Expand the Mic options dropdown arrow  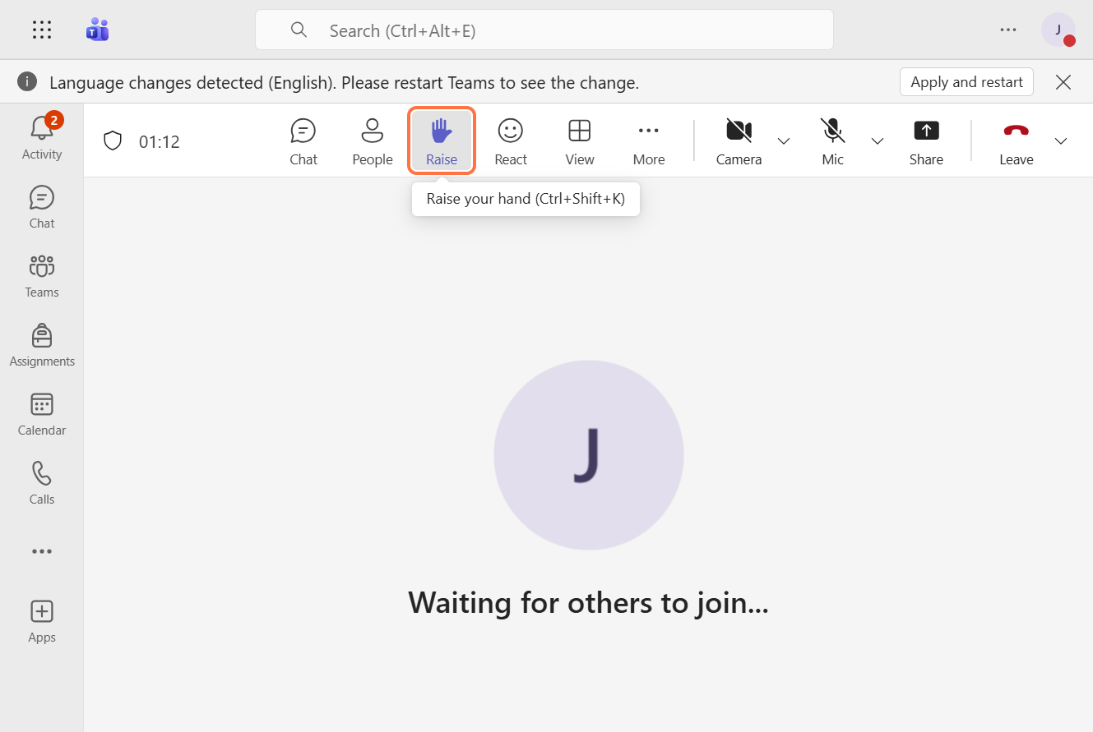[x=878, y=141]
